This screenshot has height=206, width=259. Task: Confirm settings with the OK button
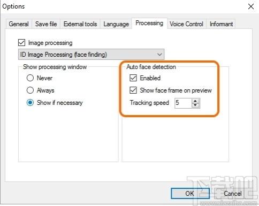click(190, 193)
